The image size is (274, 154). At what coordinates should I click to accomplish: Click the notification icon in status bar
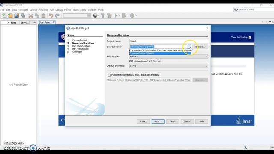(246, 147)
